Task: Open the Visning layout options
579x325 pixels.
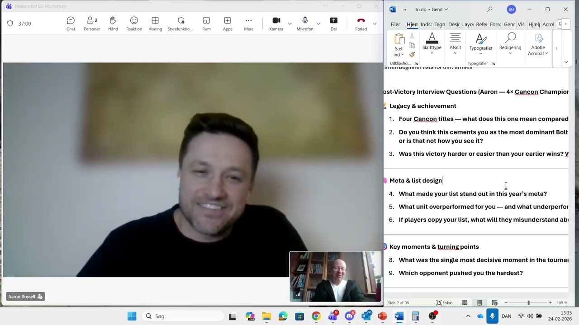Action: (155, 23)
